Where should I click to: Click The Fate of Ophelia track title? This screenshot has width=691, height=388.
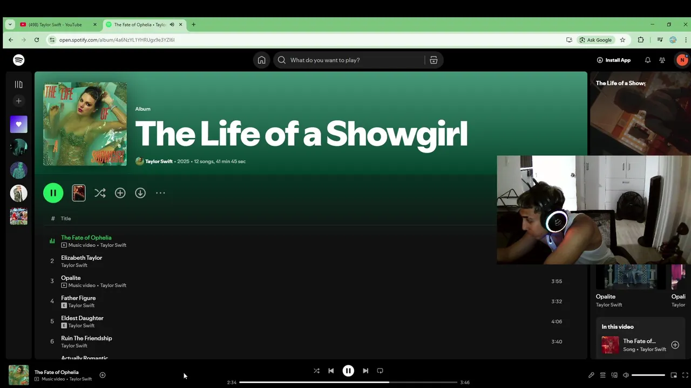coord(86,238)
